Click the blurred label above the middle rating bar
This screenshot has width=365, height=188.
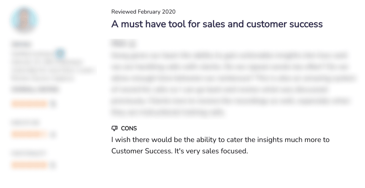(x=25, y=122)
